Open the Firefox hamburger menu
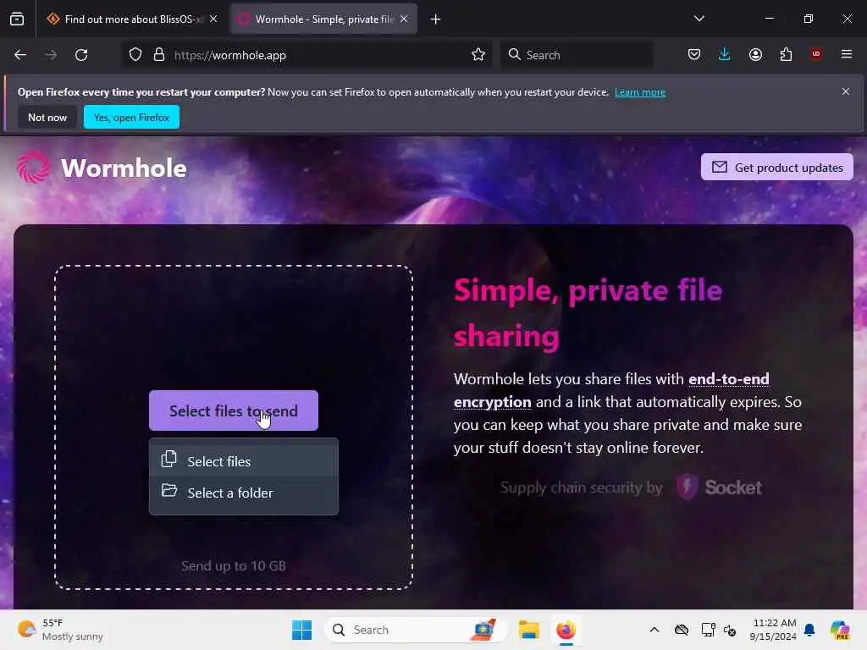867x650 pixels. (847, 54)
